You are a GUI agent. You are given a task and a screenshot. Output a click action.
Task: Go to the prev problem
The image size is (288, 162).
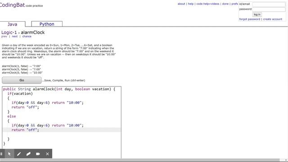[4, 36]
